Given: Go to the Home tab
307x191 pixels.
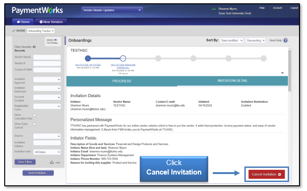Looking at the screenshot, I should (x=23, y=22).
